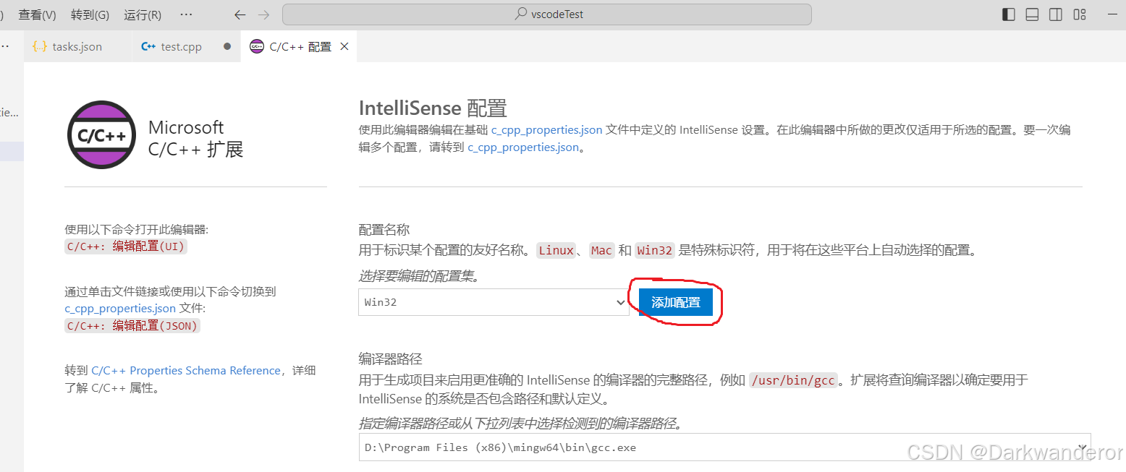
Task: Open customize layout icon
Action: click(1080, 14)
